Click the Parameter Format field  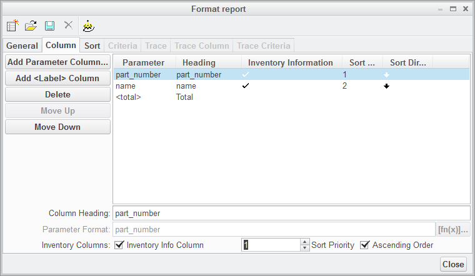[274, 230]
